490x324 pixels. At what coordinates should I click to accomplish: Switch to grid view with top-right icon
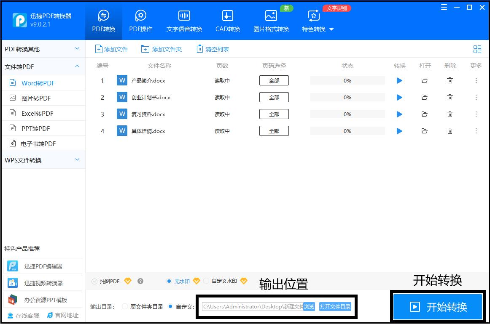(x=477, y=49)
